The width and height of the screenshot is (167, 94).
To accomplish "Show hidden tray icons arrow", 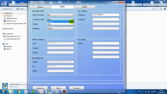I will coord(143,92).
